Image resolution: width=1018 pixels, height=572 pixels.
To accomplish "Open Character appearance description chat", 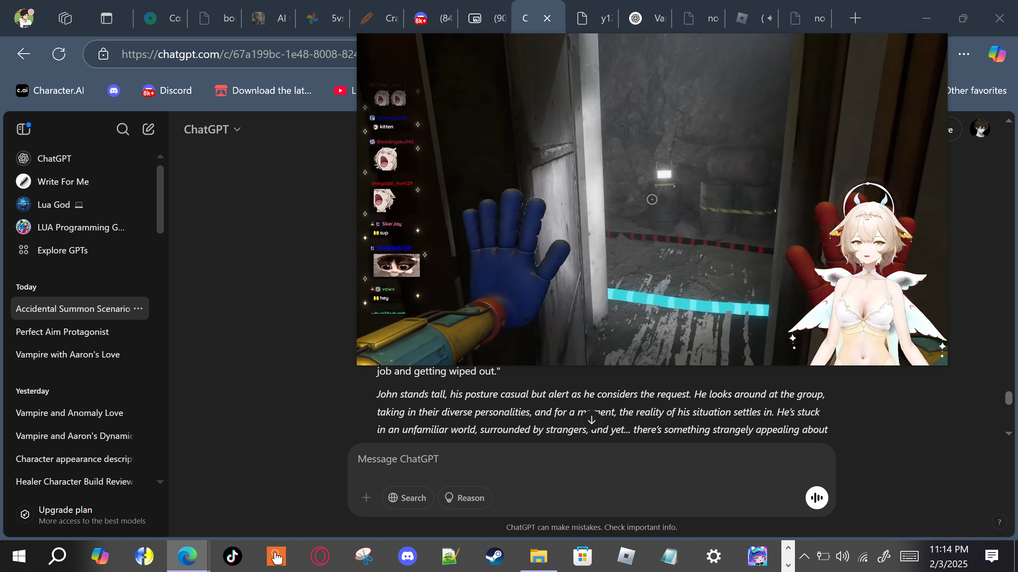I will 80,459.
